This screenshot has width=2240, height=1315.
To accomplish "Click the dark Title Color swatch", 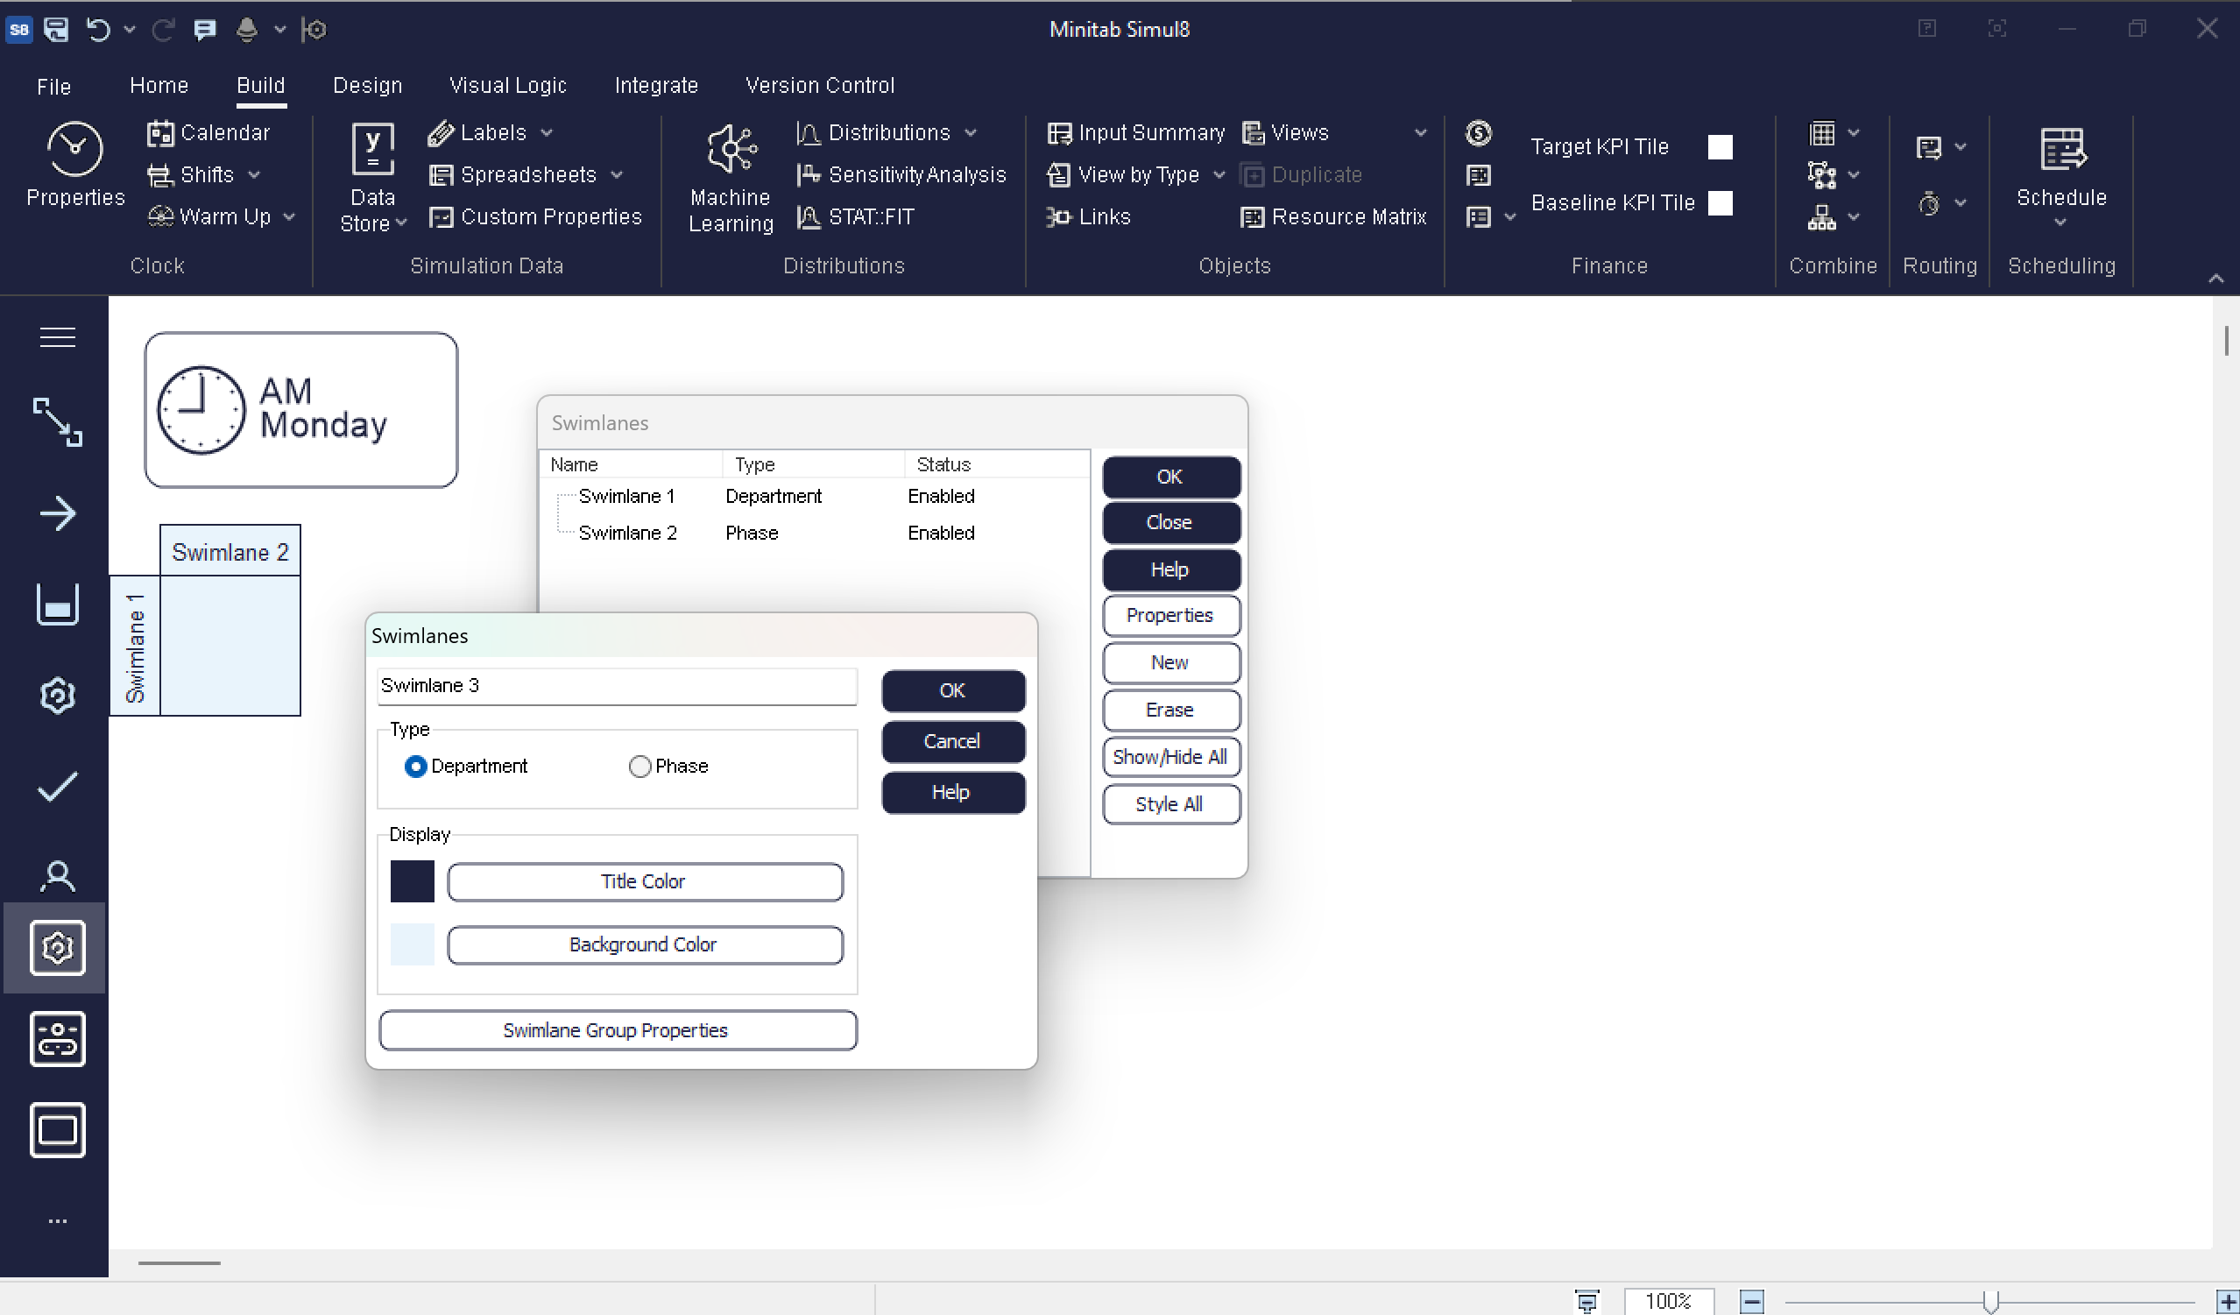I will pos(413,881).
